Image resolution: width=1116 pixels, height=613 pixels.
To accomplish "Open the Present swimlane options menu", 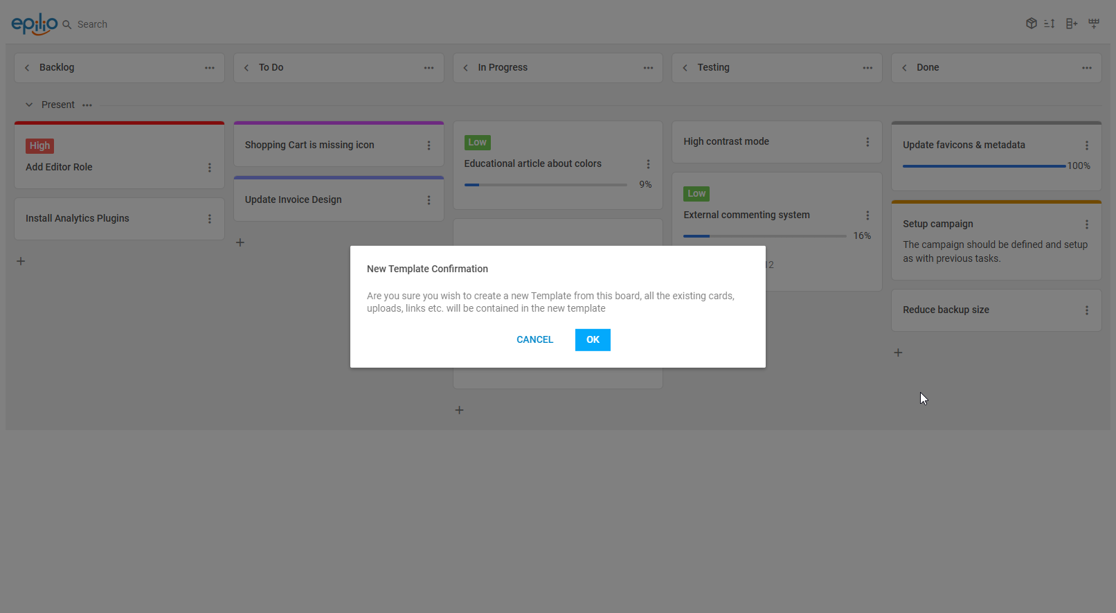I will (x=87, y=105).
